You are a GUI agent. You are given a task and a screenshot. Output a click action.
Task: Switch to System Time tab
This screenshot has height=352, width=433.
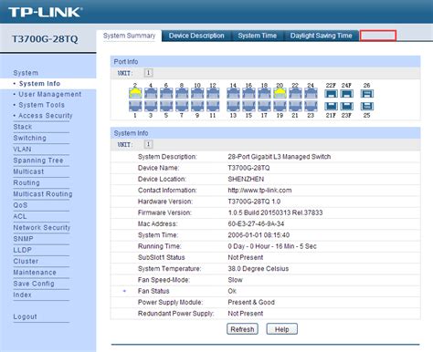[x=258, y=36]
